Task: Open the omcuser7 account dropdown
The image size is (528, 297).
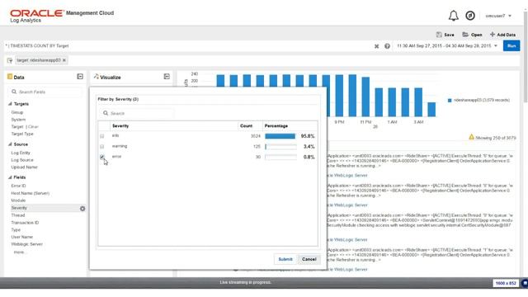Action: [x=498, y=16]
